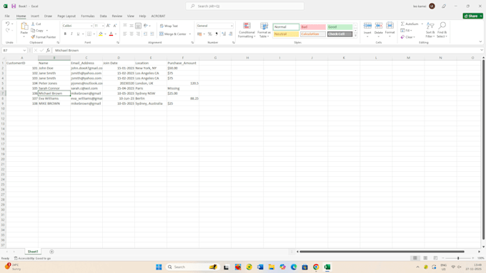Open the General number format dropdown
Image resolution: width=486 pixels, height=273 pixels.
[232, 26]
